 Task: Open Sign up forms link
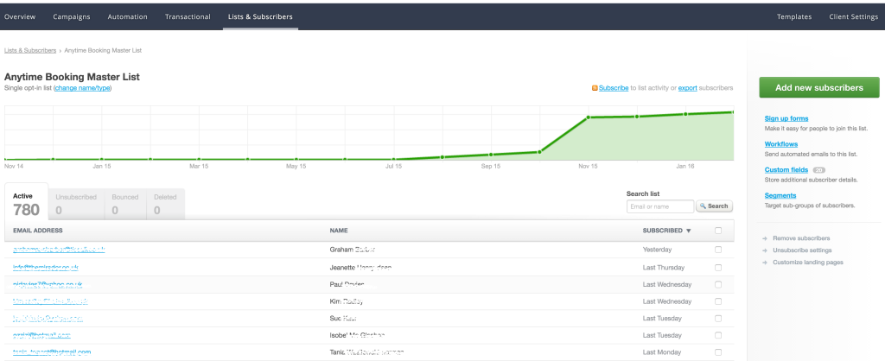(786, 118)
